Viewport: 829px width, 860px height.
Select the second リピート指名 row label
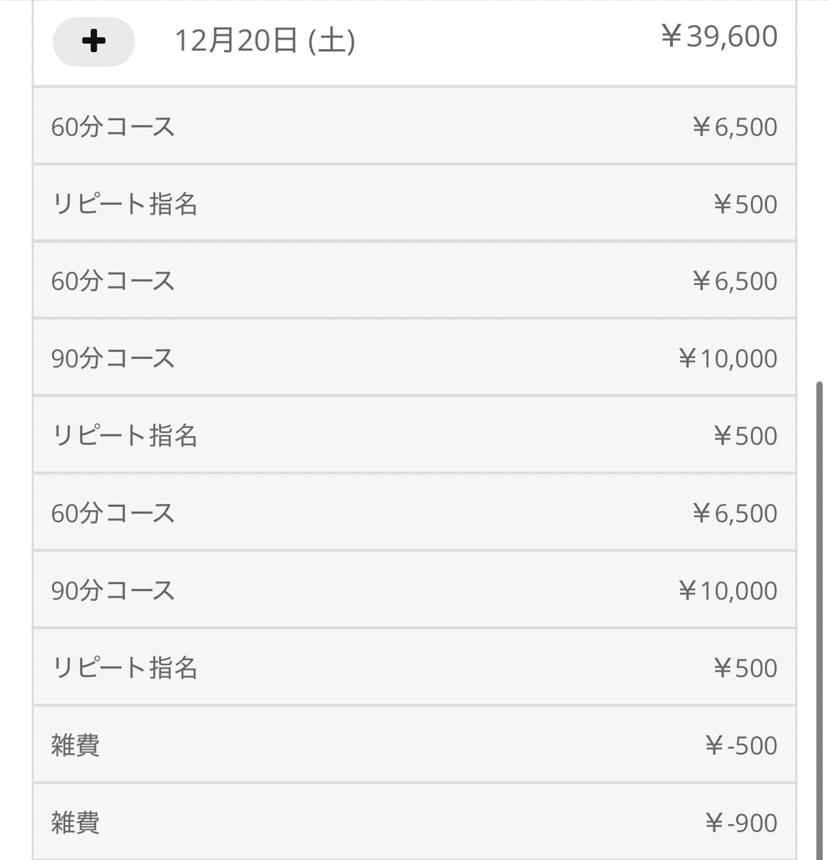tap(124, 436)
